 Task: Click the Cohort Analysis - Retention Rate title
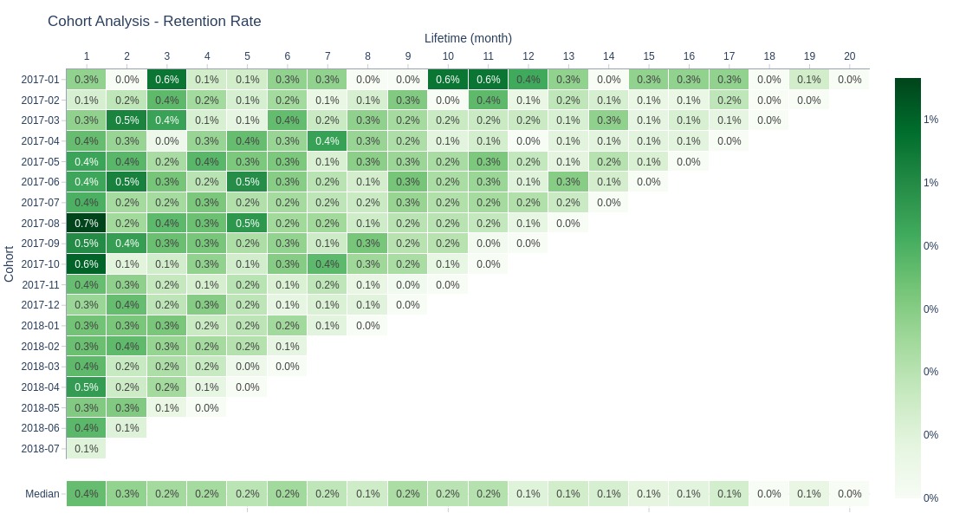pyautogui.click(x=154, y=21)
